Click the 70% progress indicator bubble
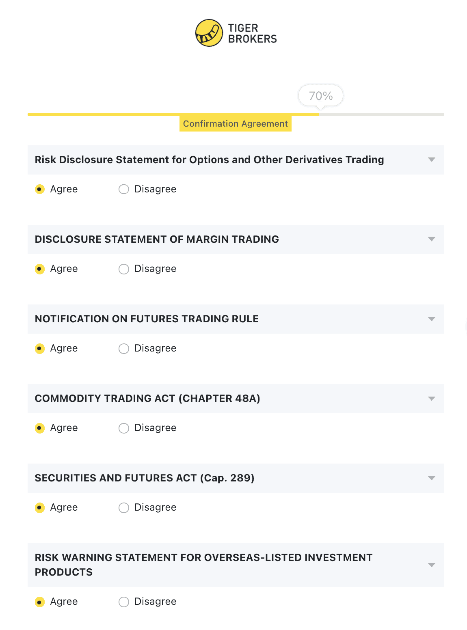This screenshot has width=467, height=630. pos(321,96)
